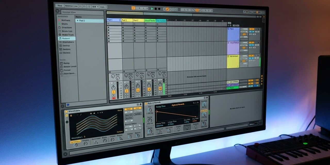Toggle track activator 4 in the mixer

[x=149, y=89]
